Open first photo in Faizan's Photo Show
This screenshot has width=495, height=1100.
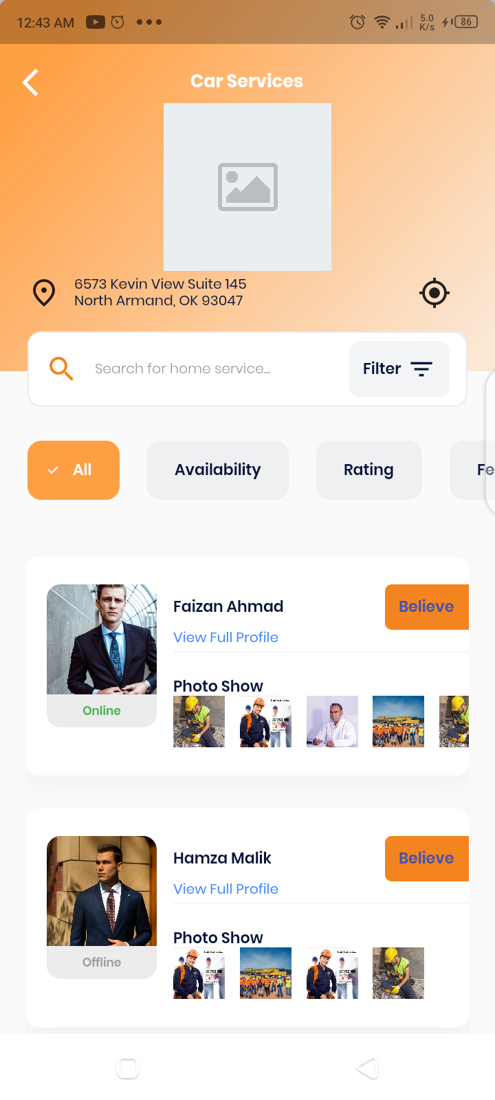pos(199,722)
